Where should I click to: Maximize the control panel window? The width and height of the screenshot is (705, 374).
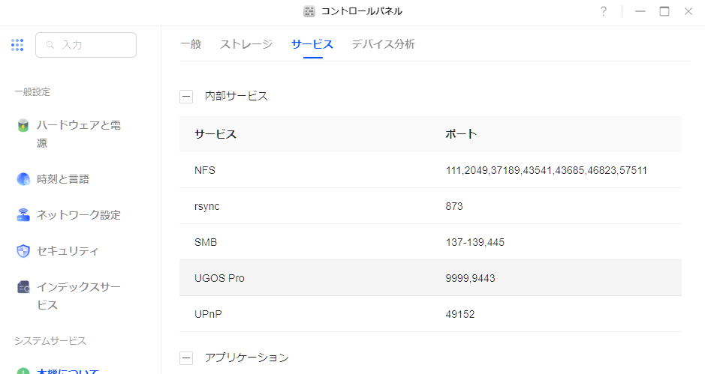point(664,11)
